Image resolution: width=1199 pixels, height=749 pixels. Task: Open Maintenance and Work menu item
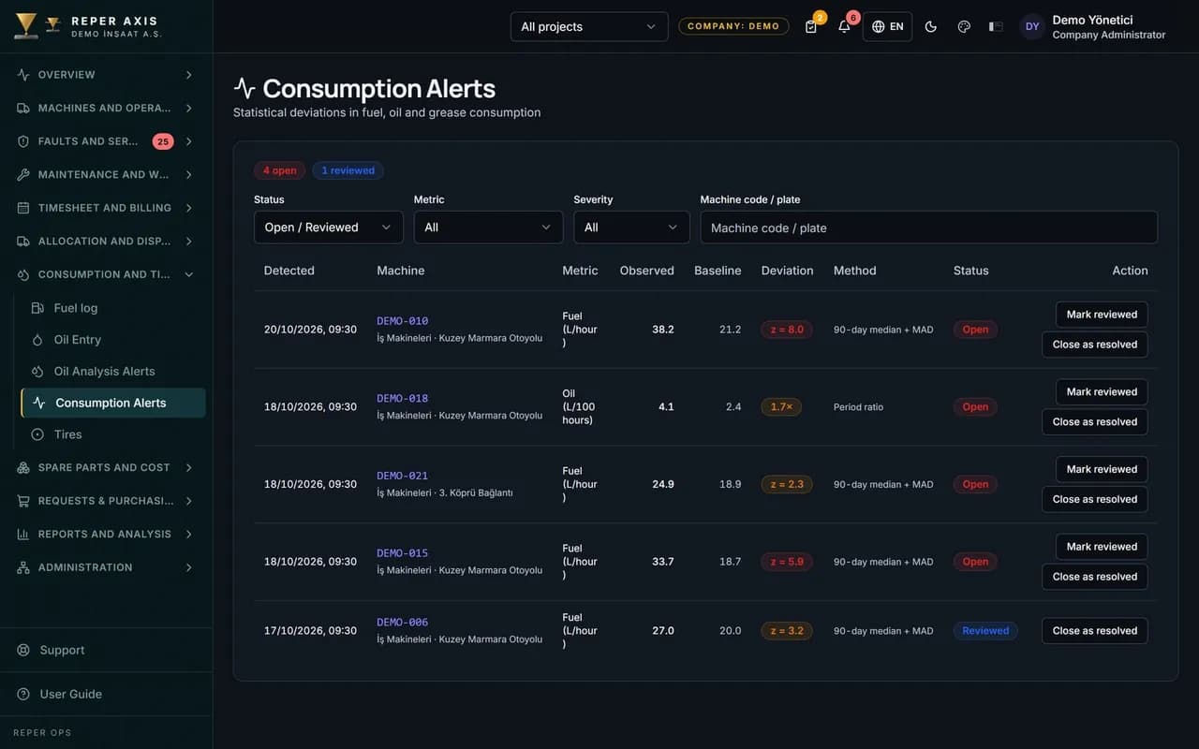click(106, 174)
